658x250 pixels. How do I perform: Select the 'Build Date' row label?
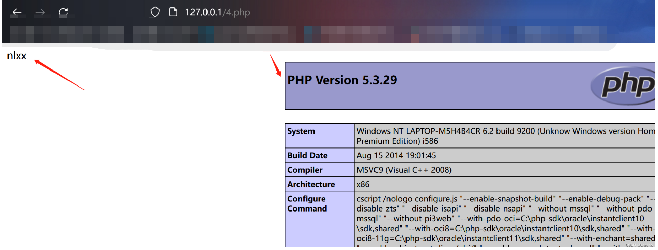pyautogui.click(x=307, y=155)
